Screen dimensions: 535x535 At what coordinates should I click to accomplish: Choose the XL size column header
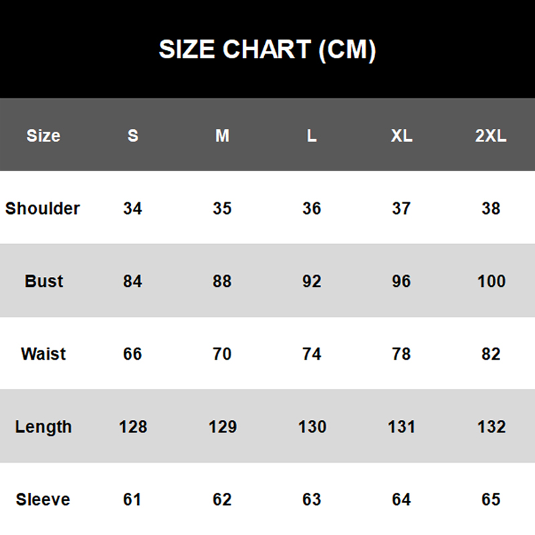coord(401,136)
